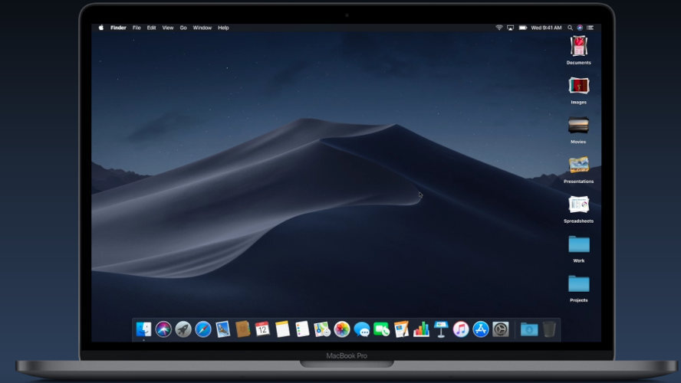Click the battery status icon
The height and width of the screenshot is (383, 681).
[x=523, y=28]
